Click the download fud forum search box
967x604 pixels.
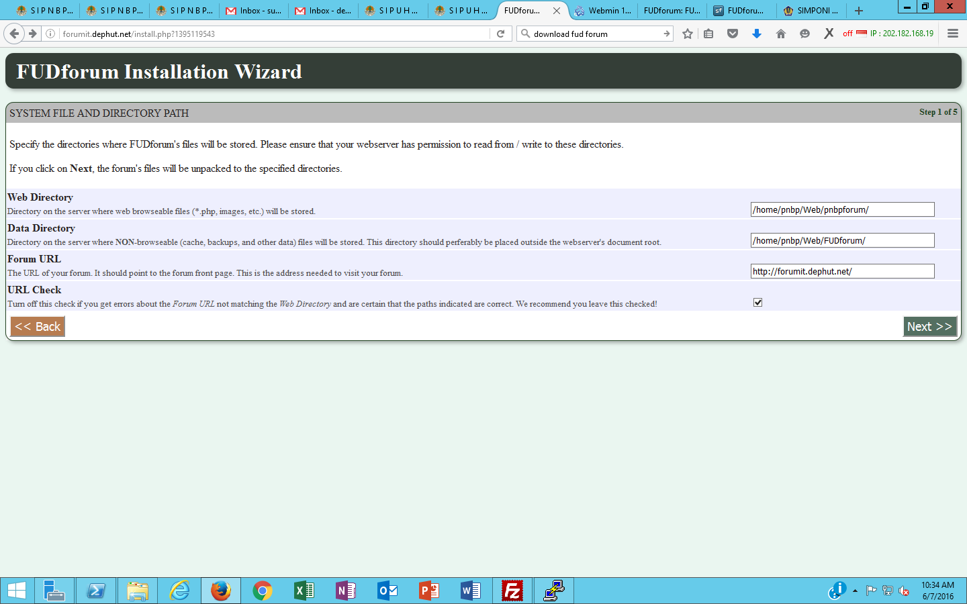click(x=594, y=34)
